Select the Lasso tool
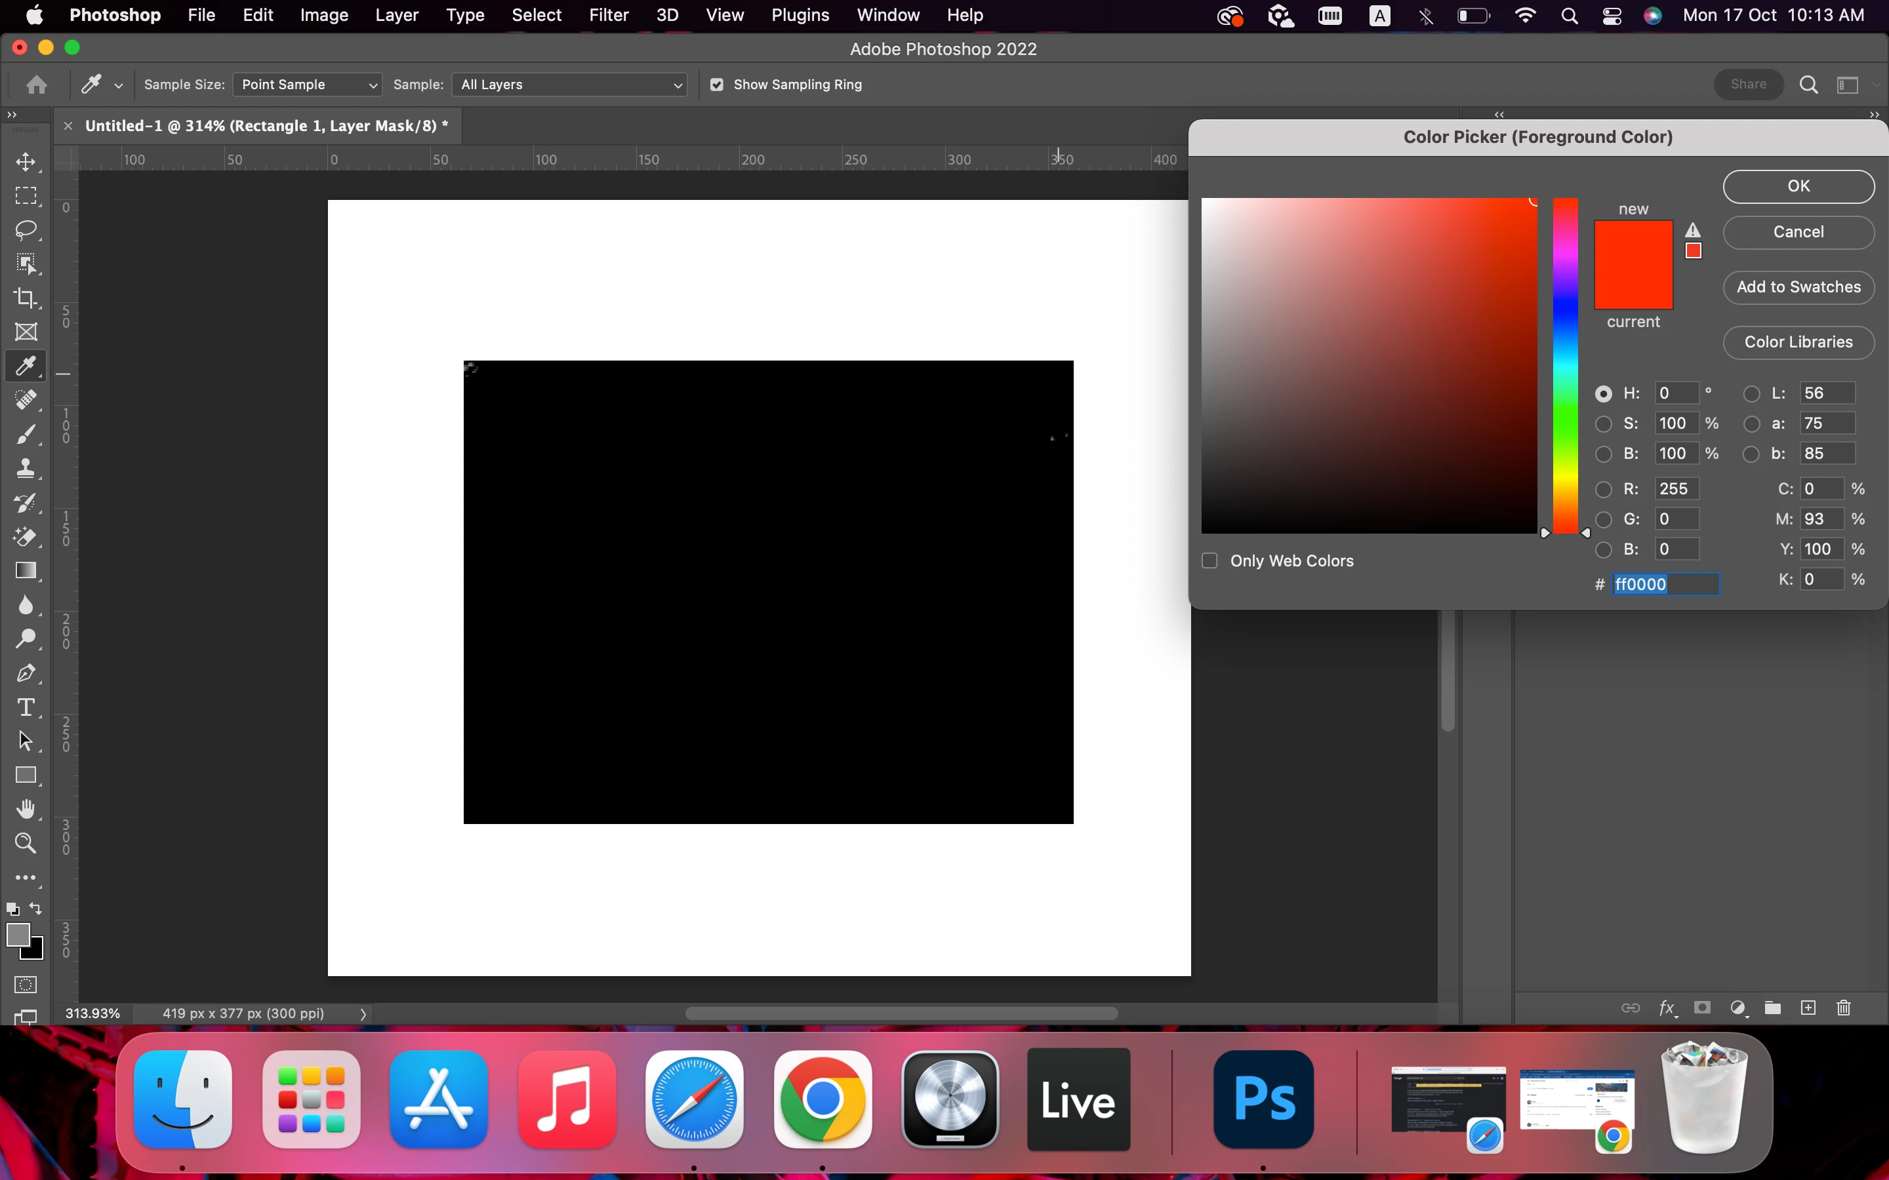The width and height of the screenshot is (1889, 1180). tap(26, 230)
